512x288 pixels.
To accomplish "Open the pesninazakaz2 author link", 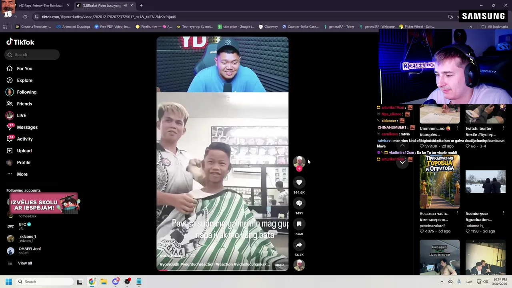I will [x=432, y=226].
